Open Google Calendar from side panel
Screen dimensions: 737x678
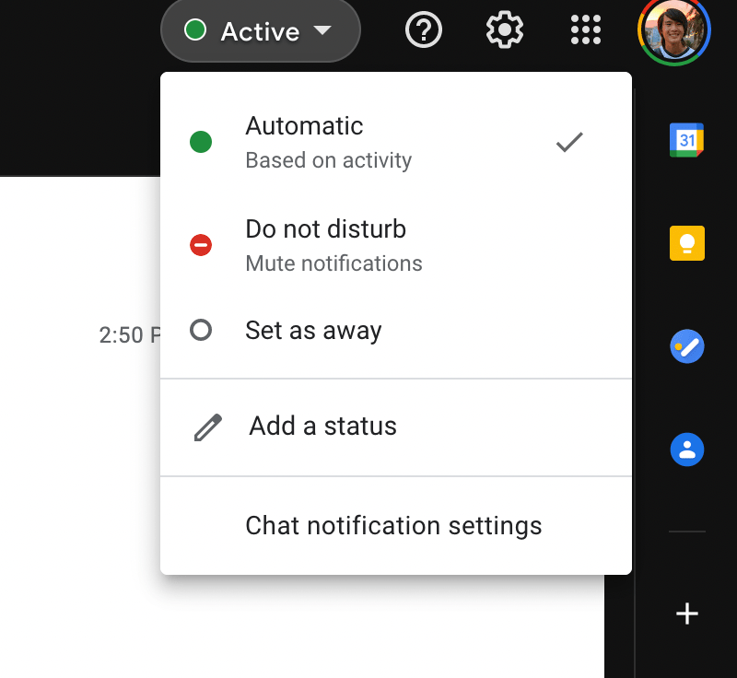(x=686, y=140)
